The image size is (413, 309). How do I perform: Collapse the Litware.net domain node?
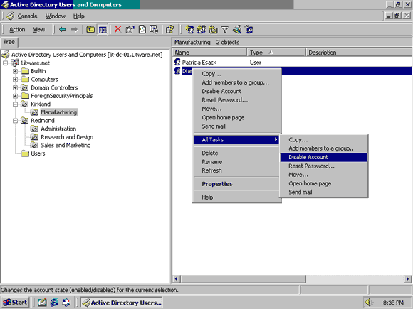point(5,63)
